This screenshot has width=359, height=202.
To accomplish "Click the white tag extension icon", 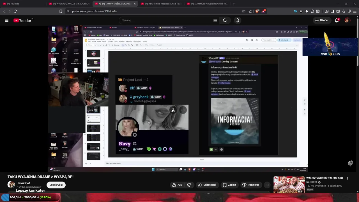I will pos(307,11).
